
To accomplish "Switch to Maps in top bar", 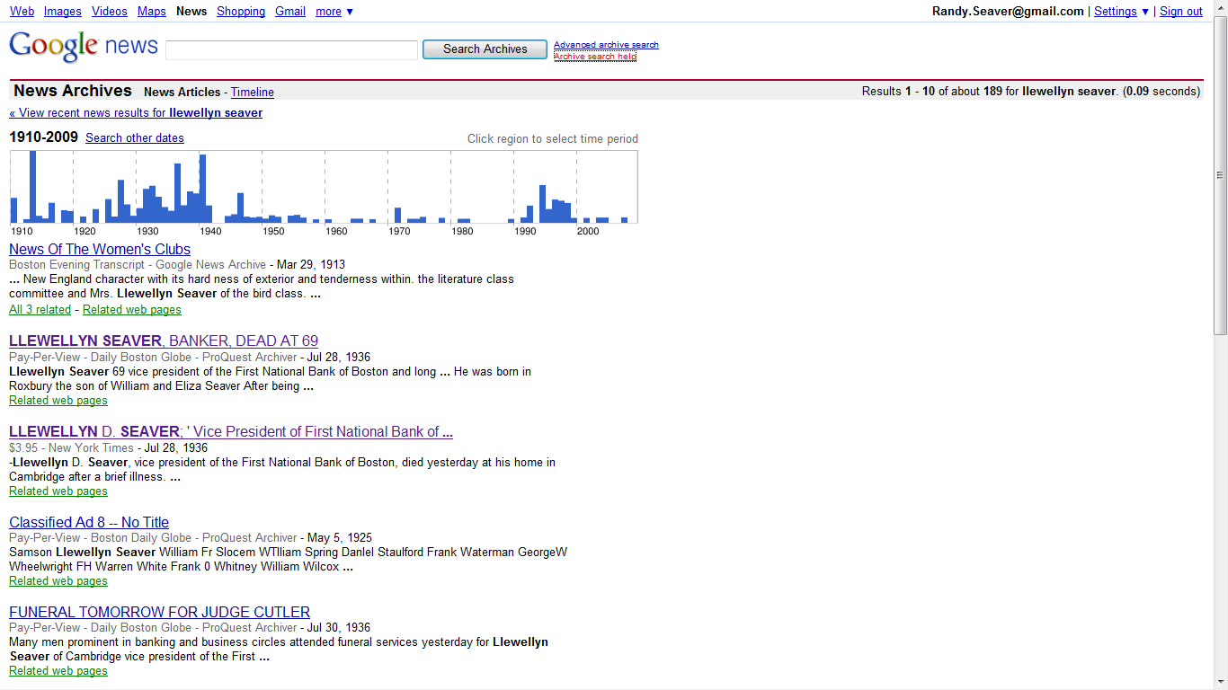I will pyautogui.click(x=152, y=12).
